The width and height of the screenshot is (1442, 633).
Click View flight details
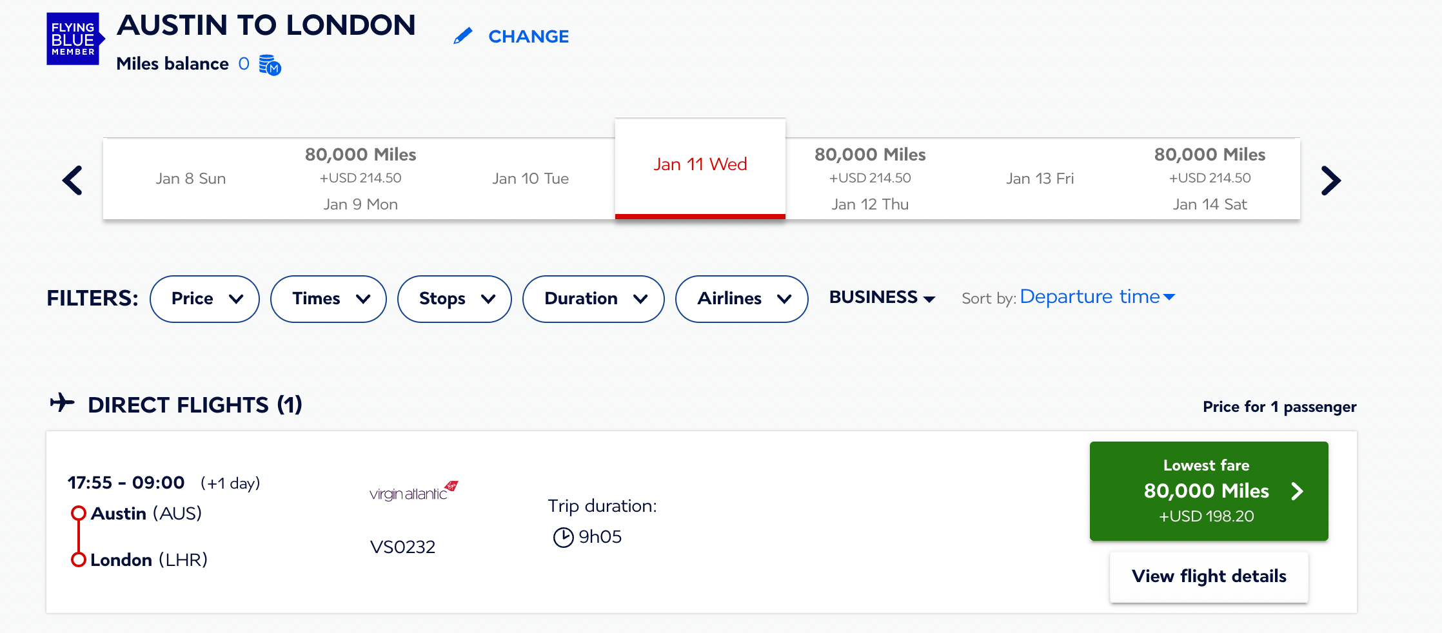(x=1209, y=576)
